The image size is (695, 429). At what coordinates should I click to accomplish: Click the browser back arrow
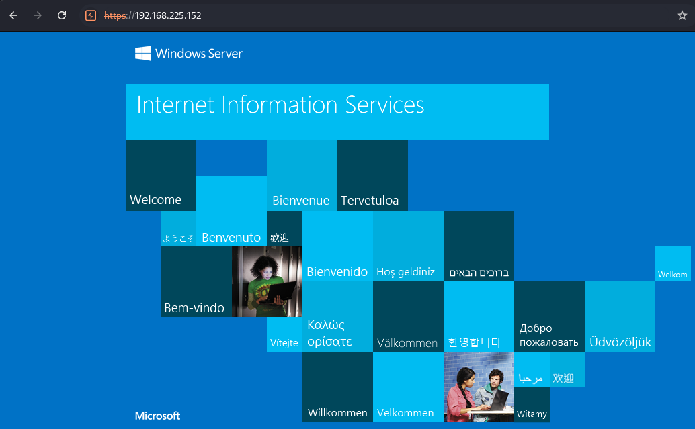tap(13, 15)
